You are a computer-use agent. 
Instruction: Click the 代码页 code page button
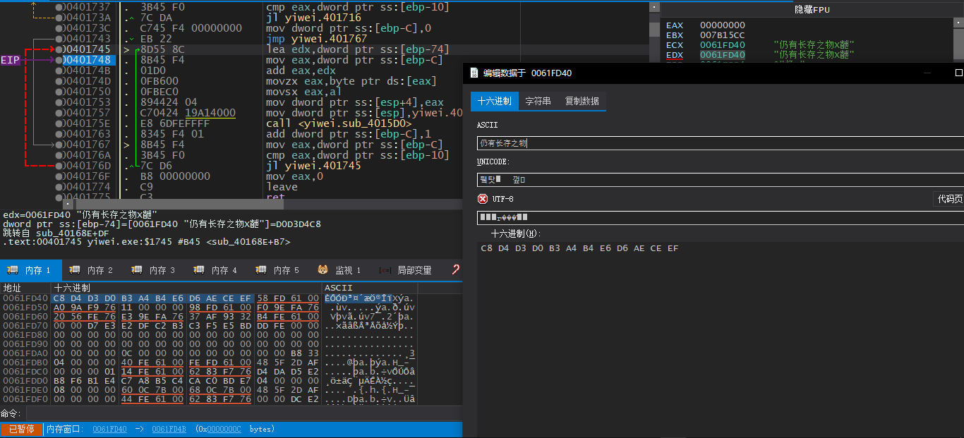pyautogui.click(x=948, y=199)
